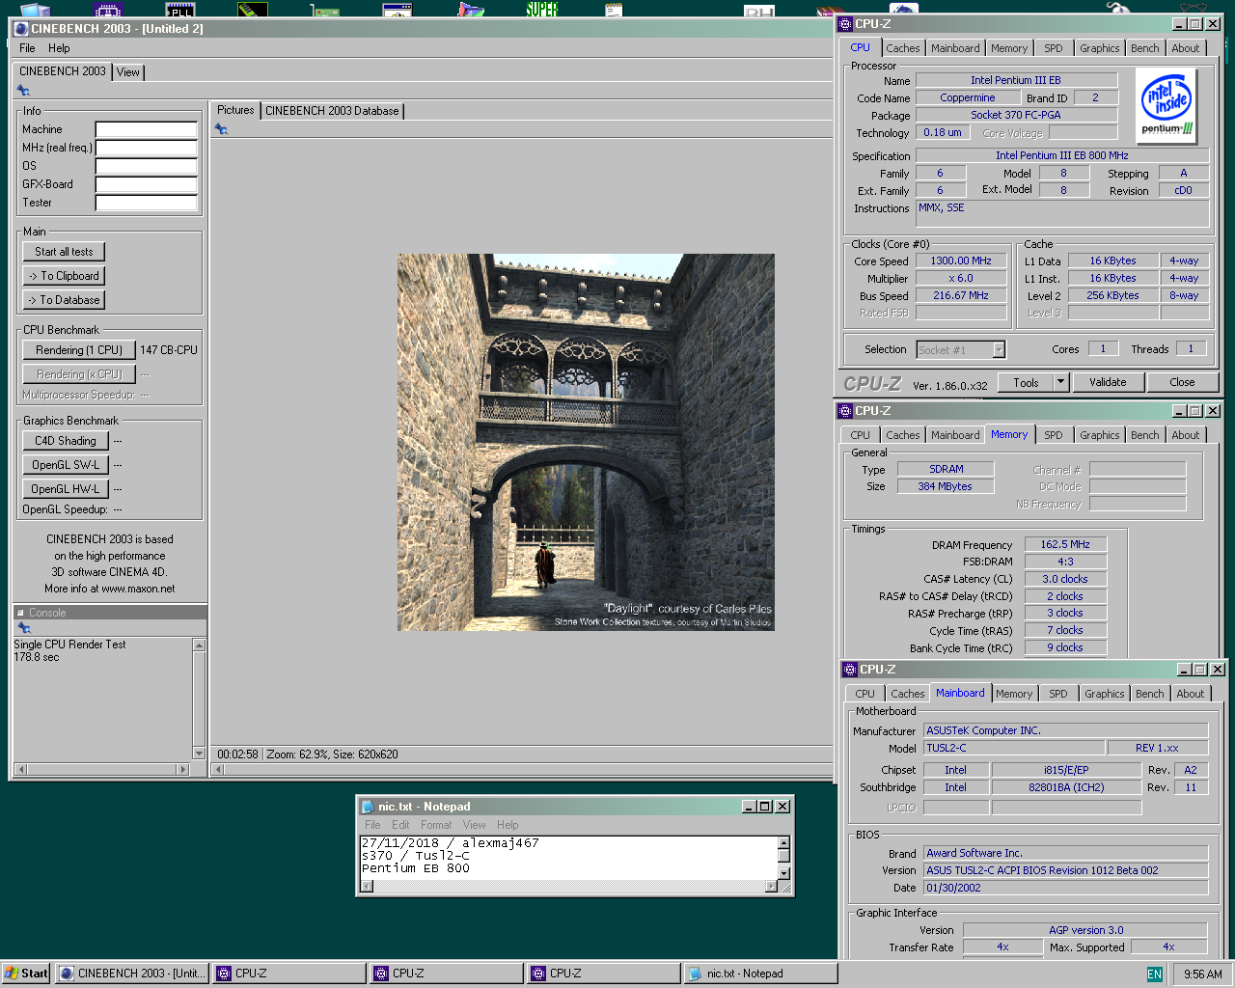The height and width of the screenshot is (988, 1235).
Task: Click the Start all tests button
Action: (x=64, y=252)
